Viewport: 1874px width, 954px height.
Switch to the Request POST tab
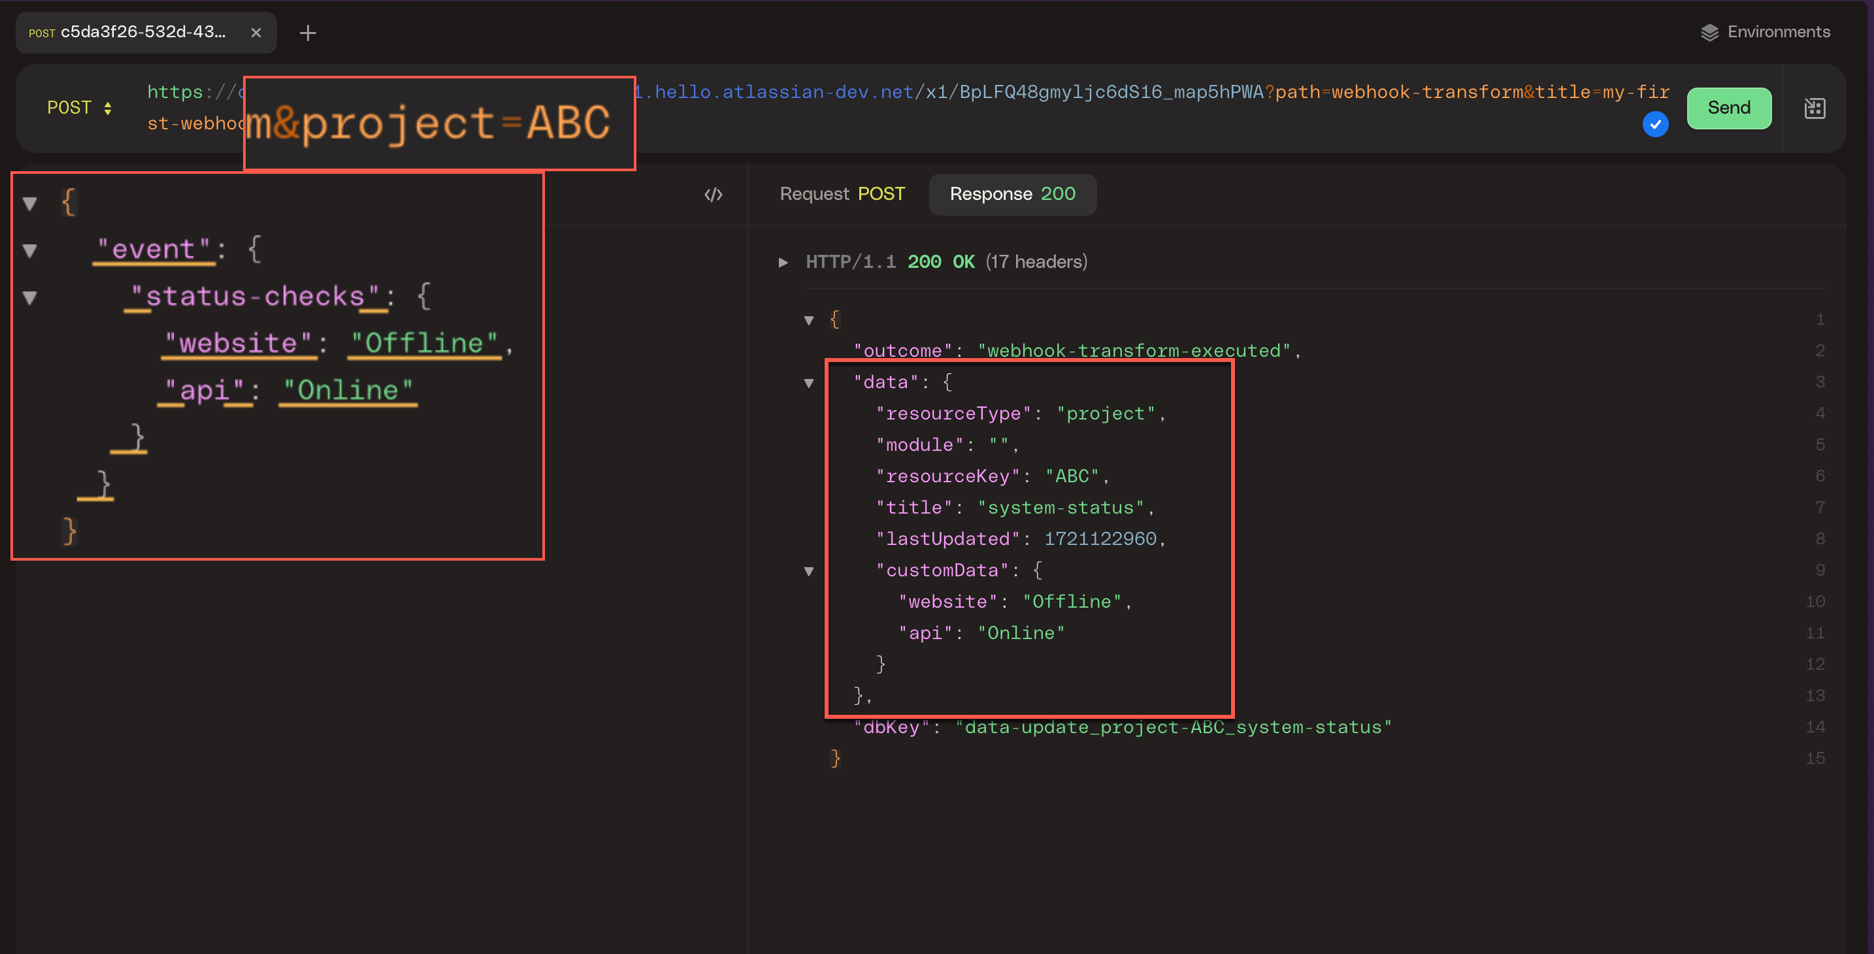[842, 193]
